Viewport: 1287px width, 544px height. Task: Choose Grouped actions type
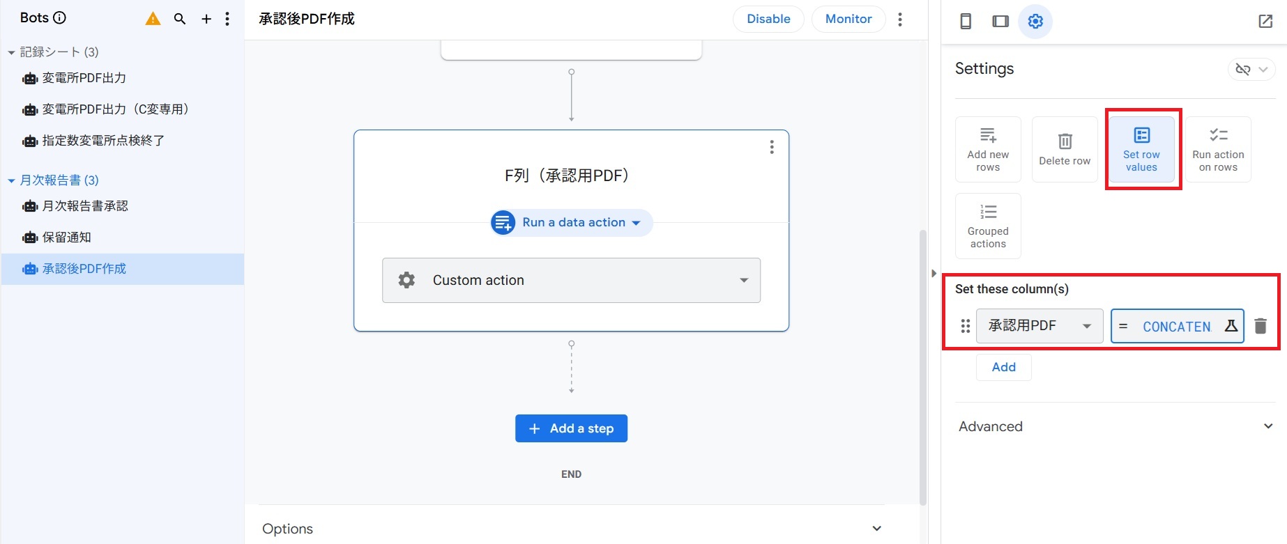(x=988, y=226)
